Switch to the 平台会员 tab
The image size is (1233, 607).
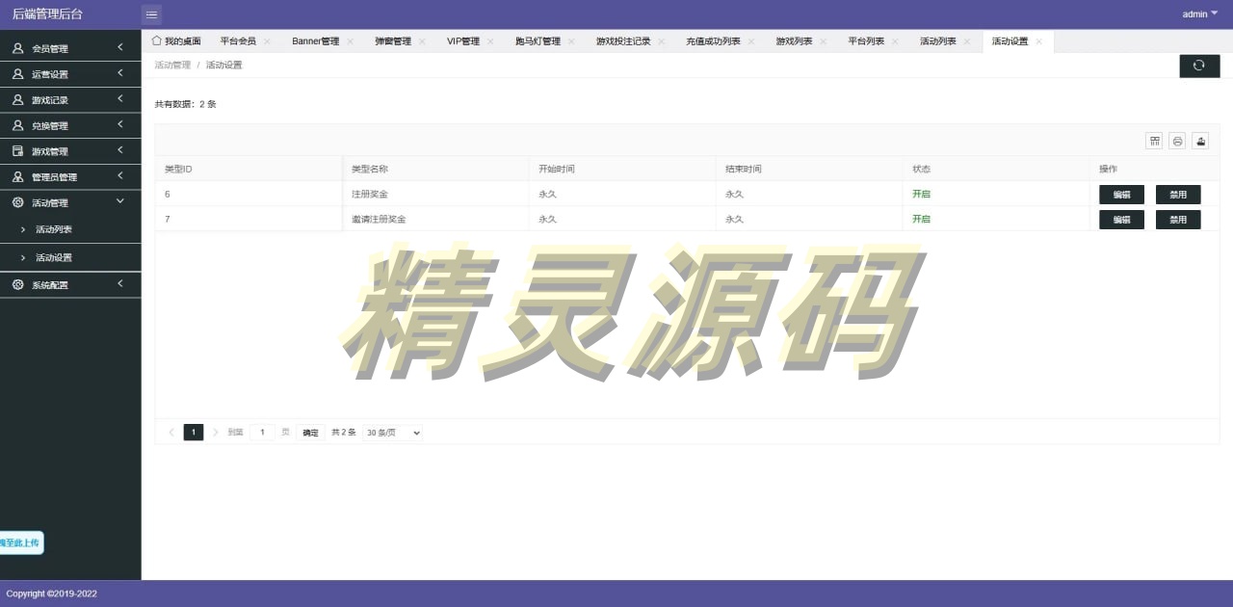coord(238,41)
